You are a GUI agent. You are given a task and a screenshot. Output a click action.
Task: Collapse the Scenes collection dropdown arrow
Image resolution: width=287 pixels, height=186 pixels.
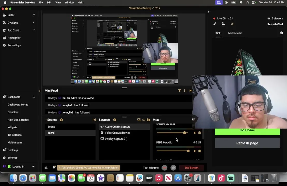coord(46,120)
